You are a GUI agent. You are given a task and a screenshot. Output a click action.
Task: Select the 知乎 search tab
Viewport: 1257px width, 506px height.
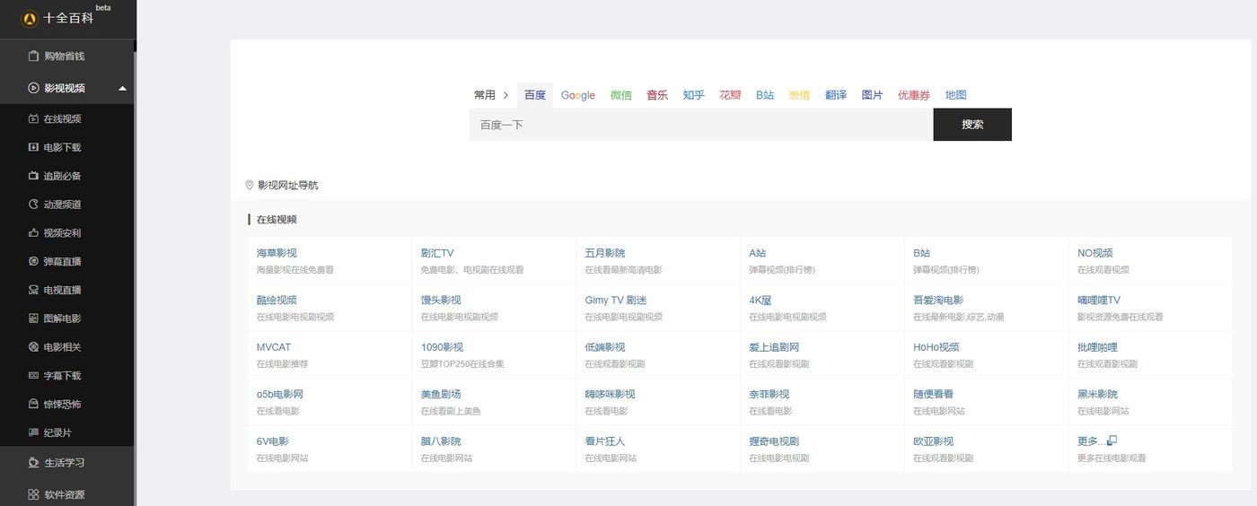693,95
